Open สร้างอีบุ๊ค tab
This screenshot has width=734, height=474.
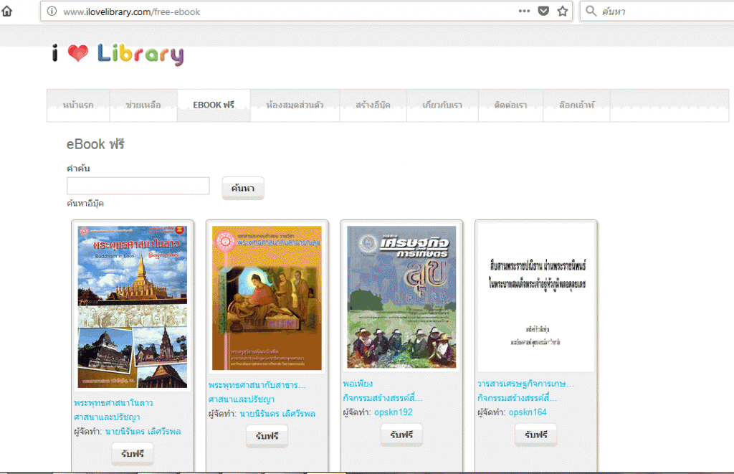373,105
